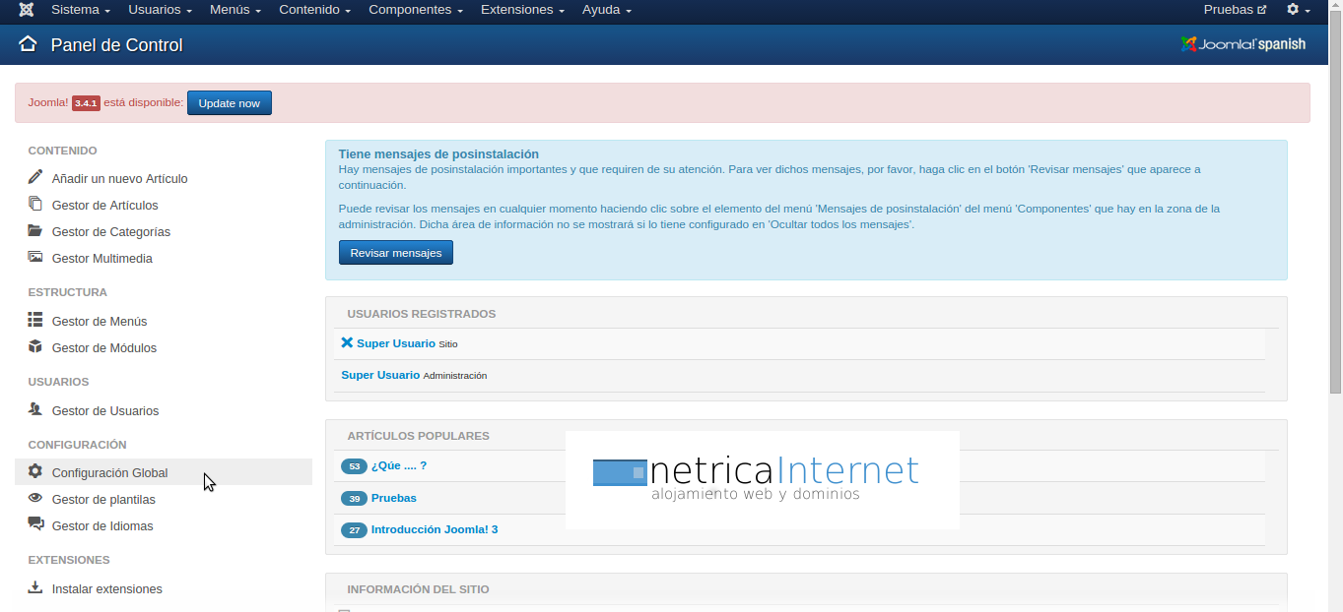Click the cube icon for Gestor de Módulos

(35, 346)
